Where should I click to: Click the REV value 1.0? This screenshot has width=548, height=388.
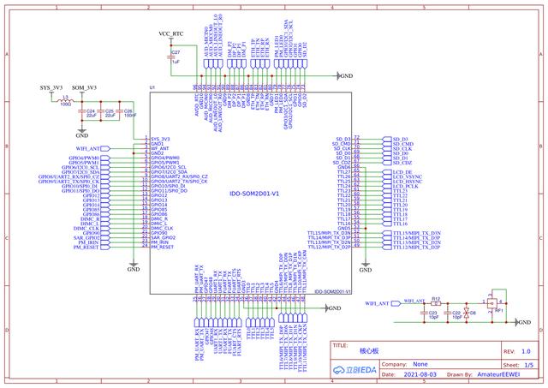pos(526,351)
